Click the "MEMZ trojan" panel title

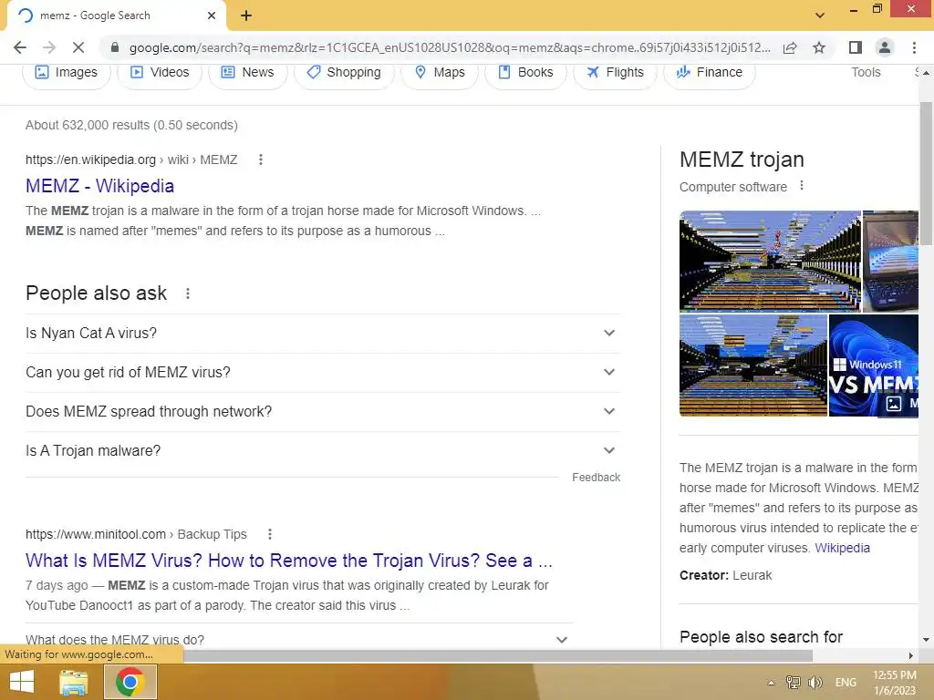tap(742, 160)
